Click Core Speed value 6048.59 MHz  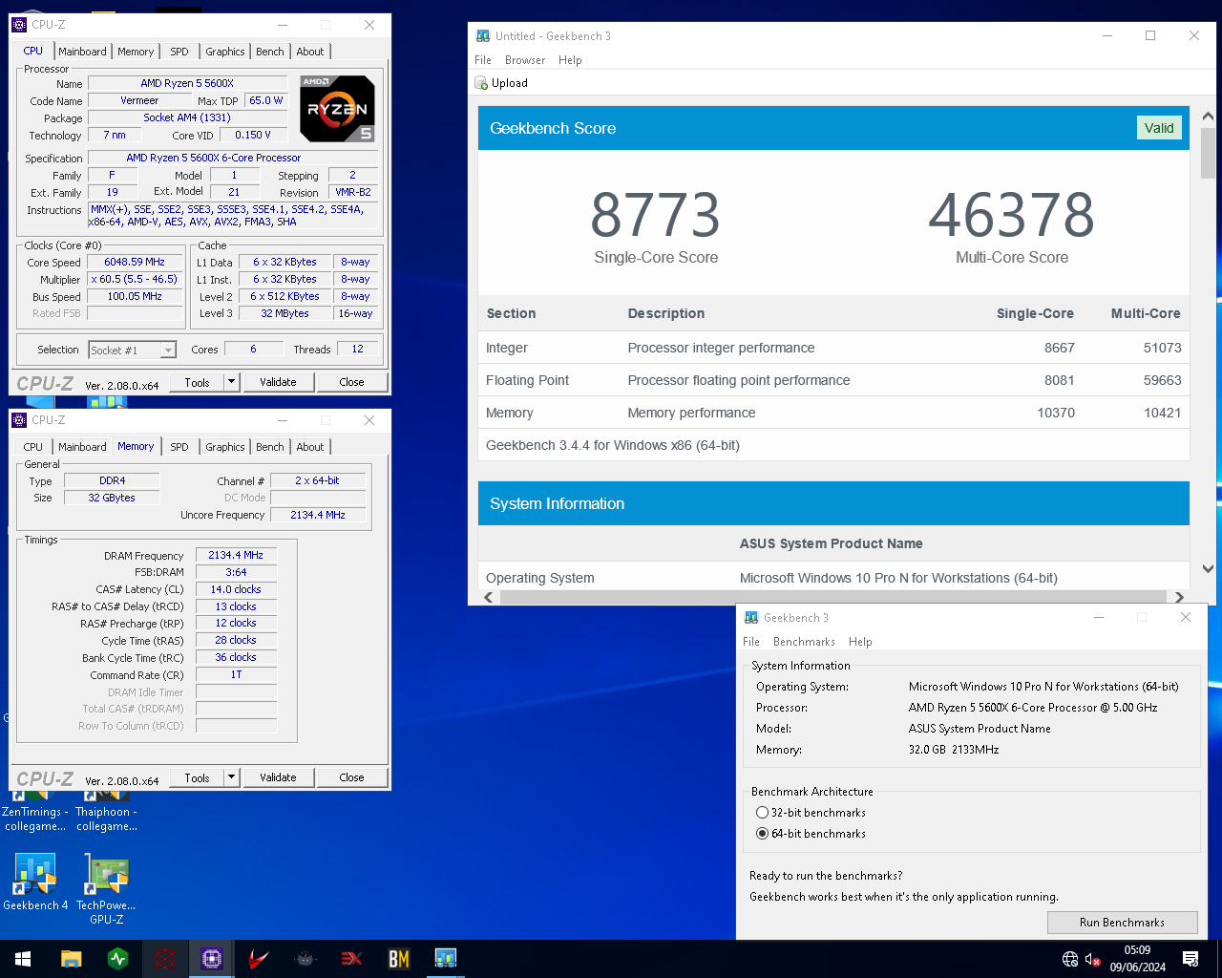click(135, 262)
